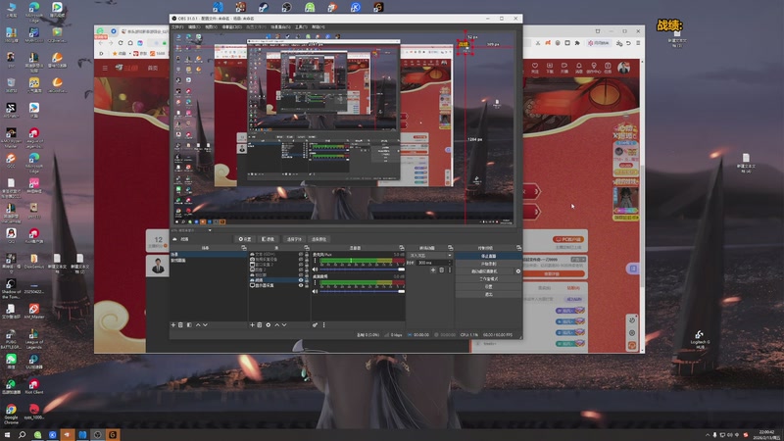The height and width of the screenshot is (441, 784).
Task: Open Windows search on the taskbar
Action: [22, 435]
